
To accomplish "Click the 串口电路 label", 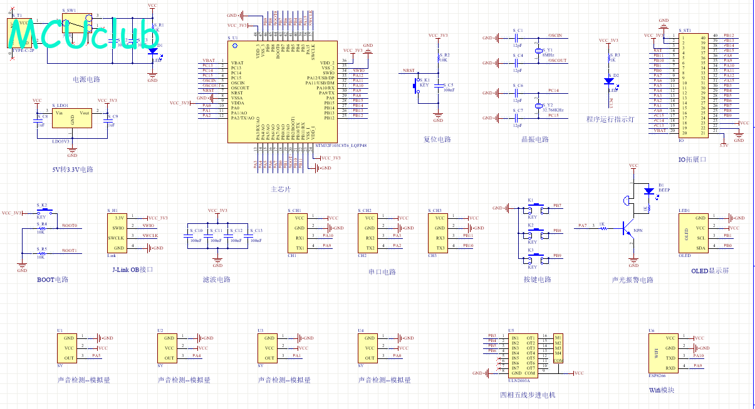I will [x=382, y=272].
